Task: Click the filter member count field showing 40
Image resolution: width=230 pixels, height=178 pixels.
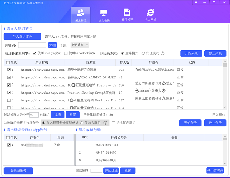Action: pyautogui.click(x=34, y=115)
